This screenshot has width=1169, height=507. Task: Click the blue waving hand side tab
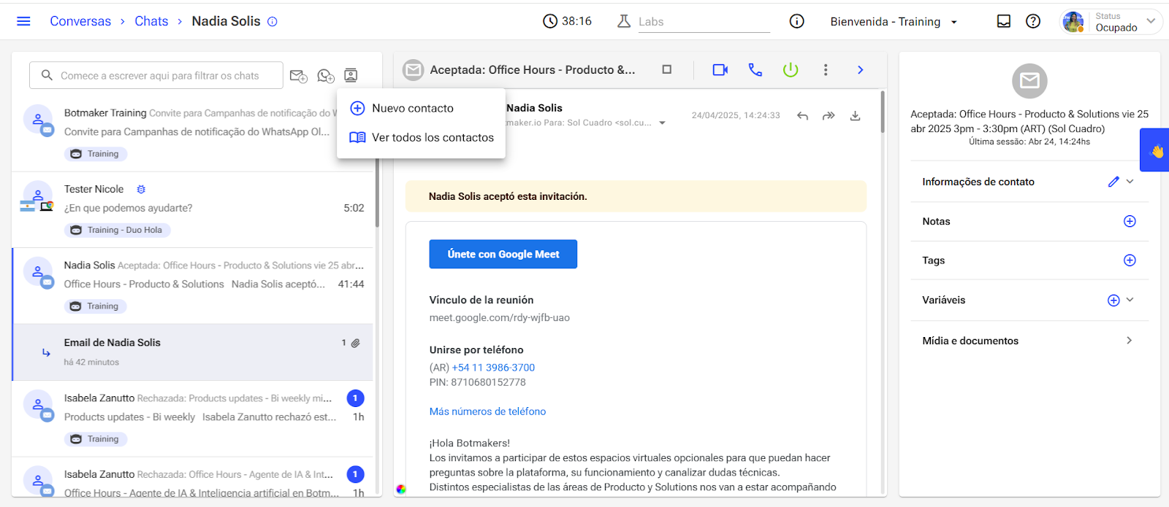1155,150
